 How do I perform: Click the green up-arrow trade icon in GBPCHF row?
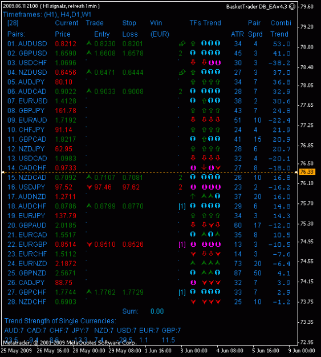point(89,291)
